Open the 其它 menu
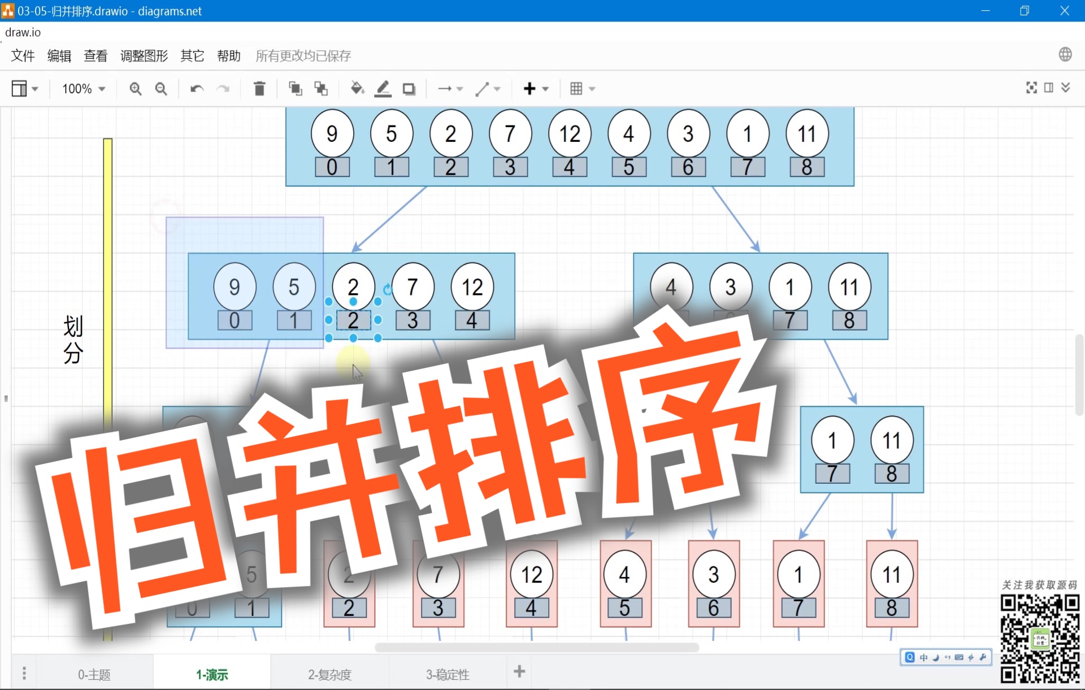The image size is (1085, 690). (x=192, y=55)
